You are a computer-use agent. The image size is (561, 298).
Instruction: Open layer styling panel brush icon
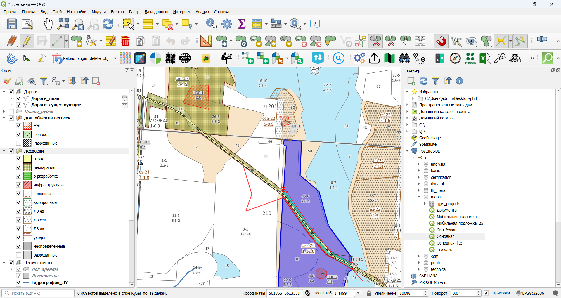tap(7, 81)
